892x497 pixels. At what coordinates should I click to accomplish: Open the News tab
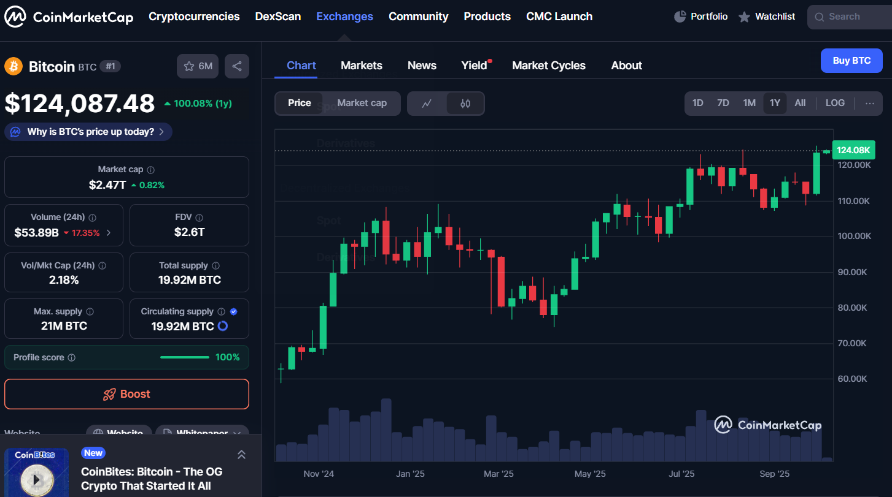pyautogui.click(x=422, y=65)
